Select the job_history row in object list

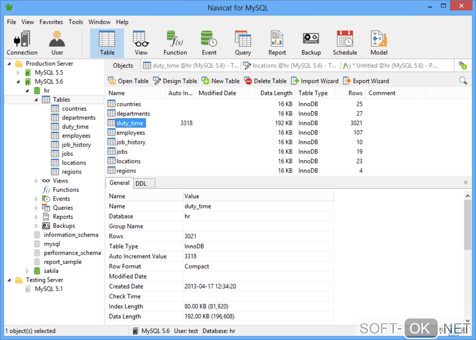tap(235, 142)
